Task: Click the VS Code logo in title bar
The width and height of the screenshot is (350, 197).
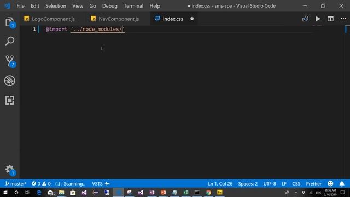Action: (7, 6)
